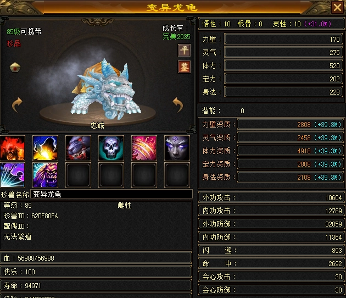
Task: Select the lightning burst skill icon
Action: pos(45,148)
